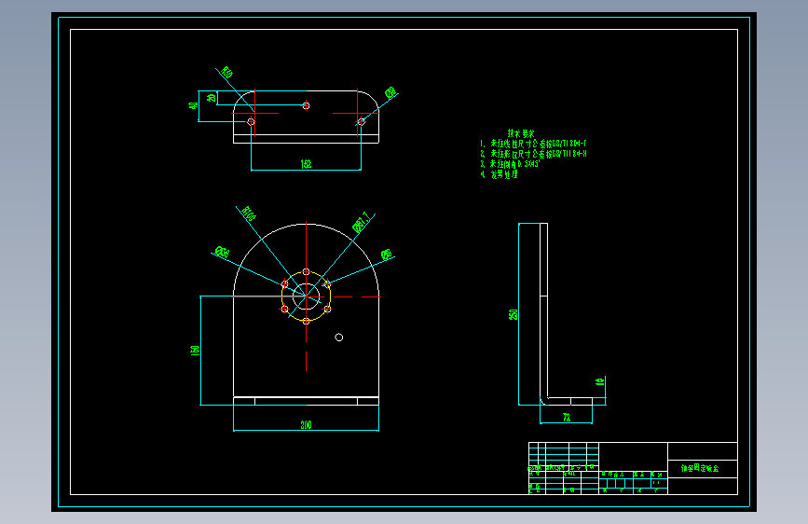The width and height of the screenshot is (808, 524).
Task: Click technical note line 1 referencing GB/T1804
Action: [x=533, y=143]
